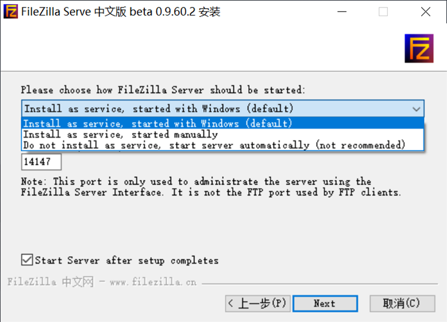Collapse the startup type dropdown arrow

click(416, 108)
